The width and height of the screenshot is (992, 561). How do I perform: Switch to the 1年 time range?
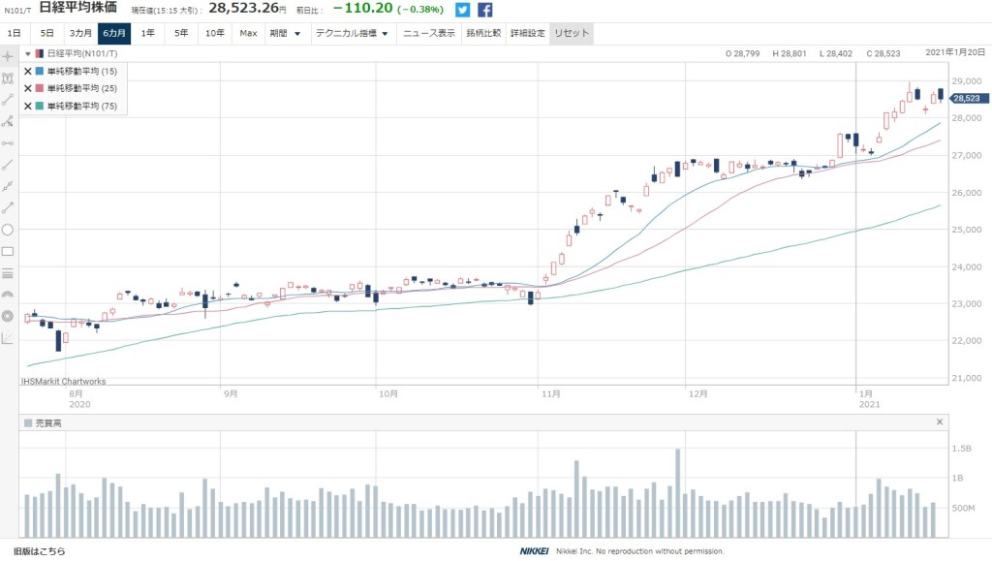click(147, 33)
